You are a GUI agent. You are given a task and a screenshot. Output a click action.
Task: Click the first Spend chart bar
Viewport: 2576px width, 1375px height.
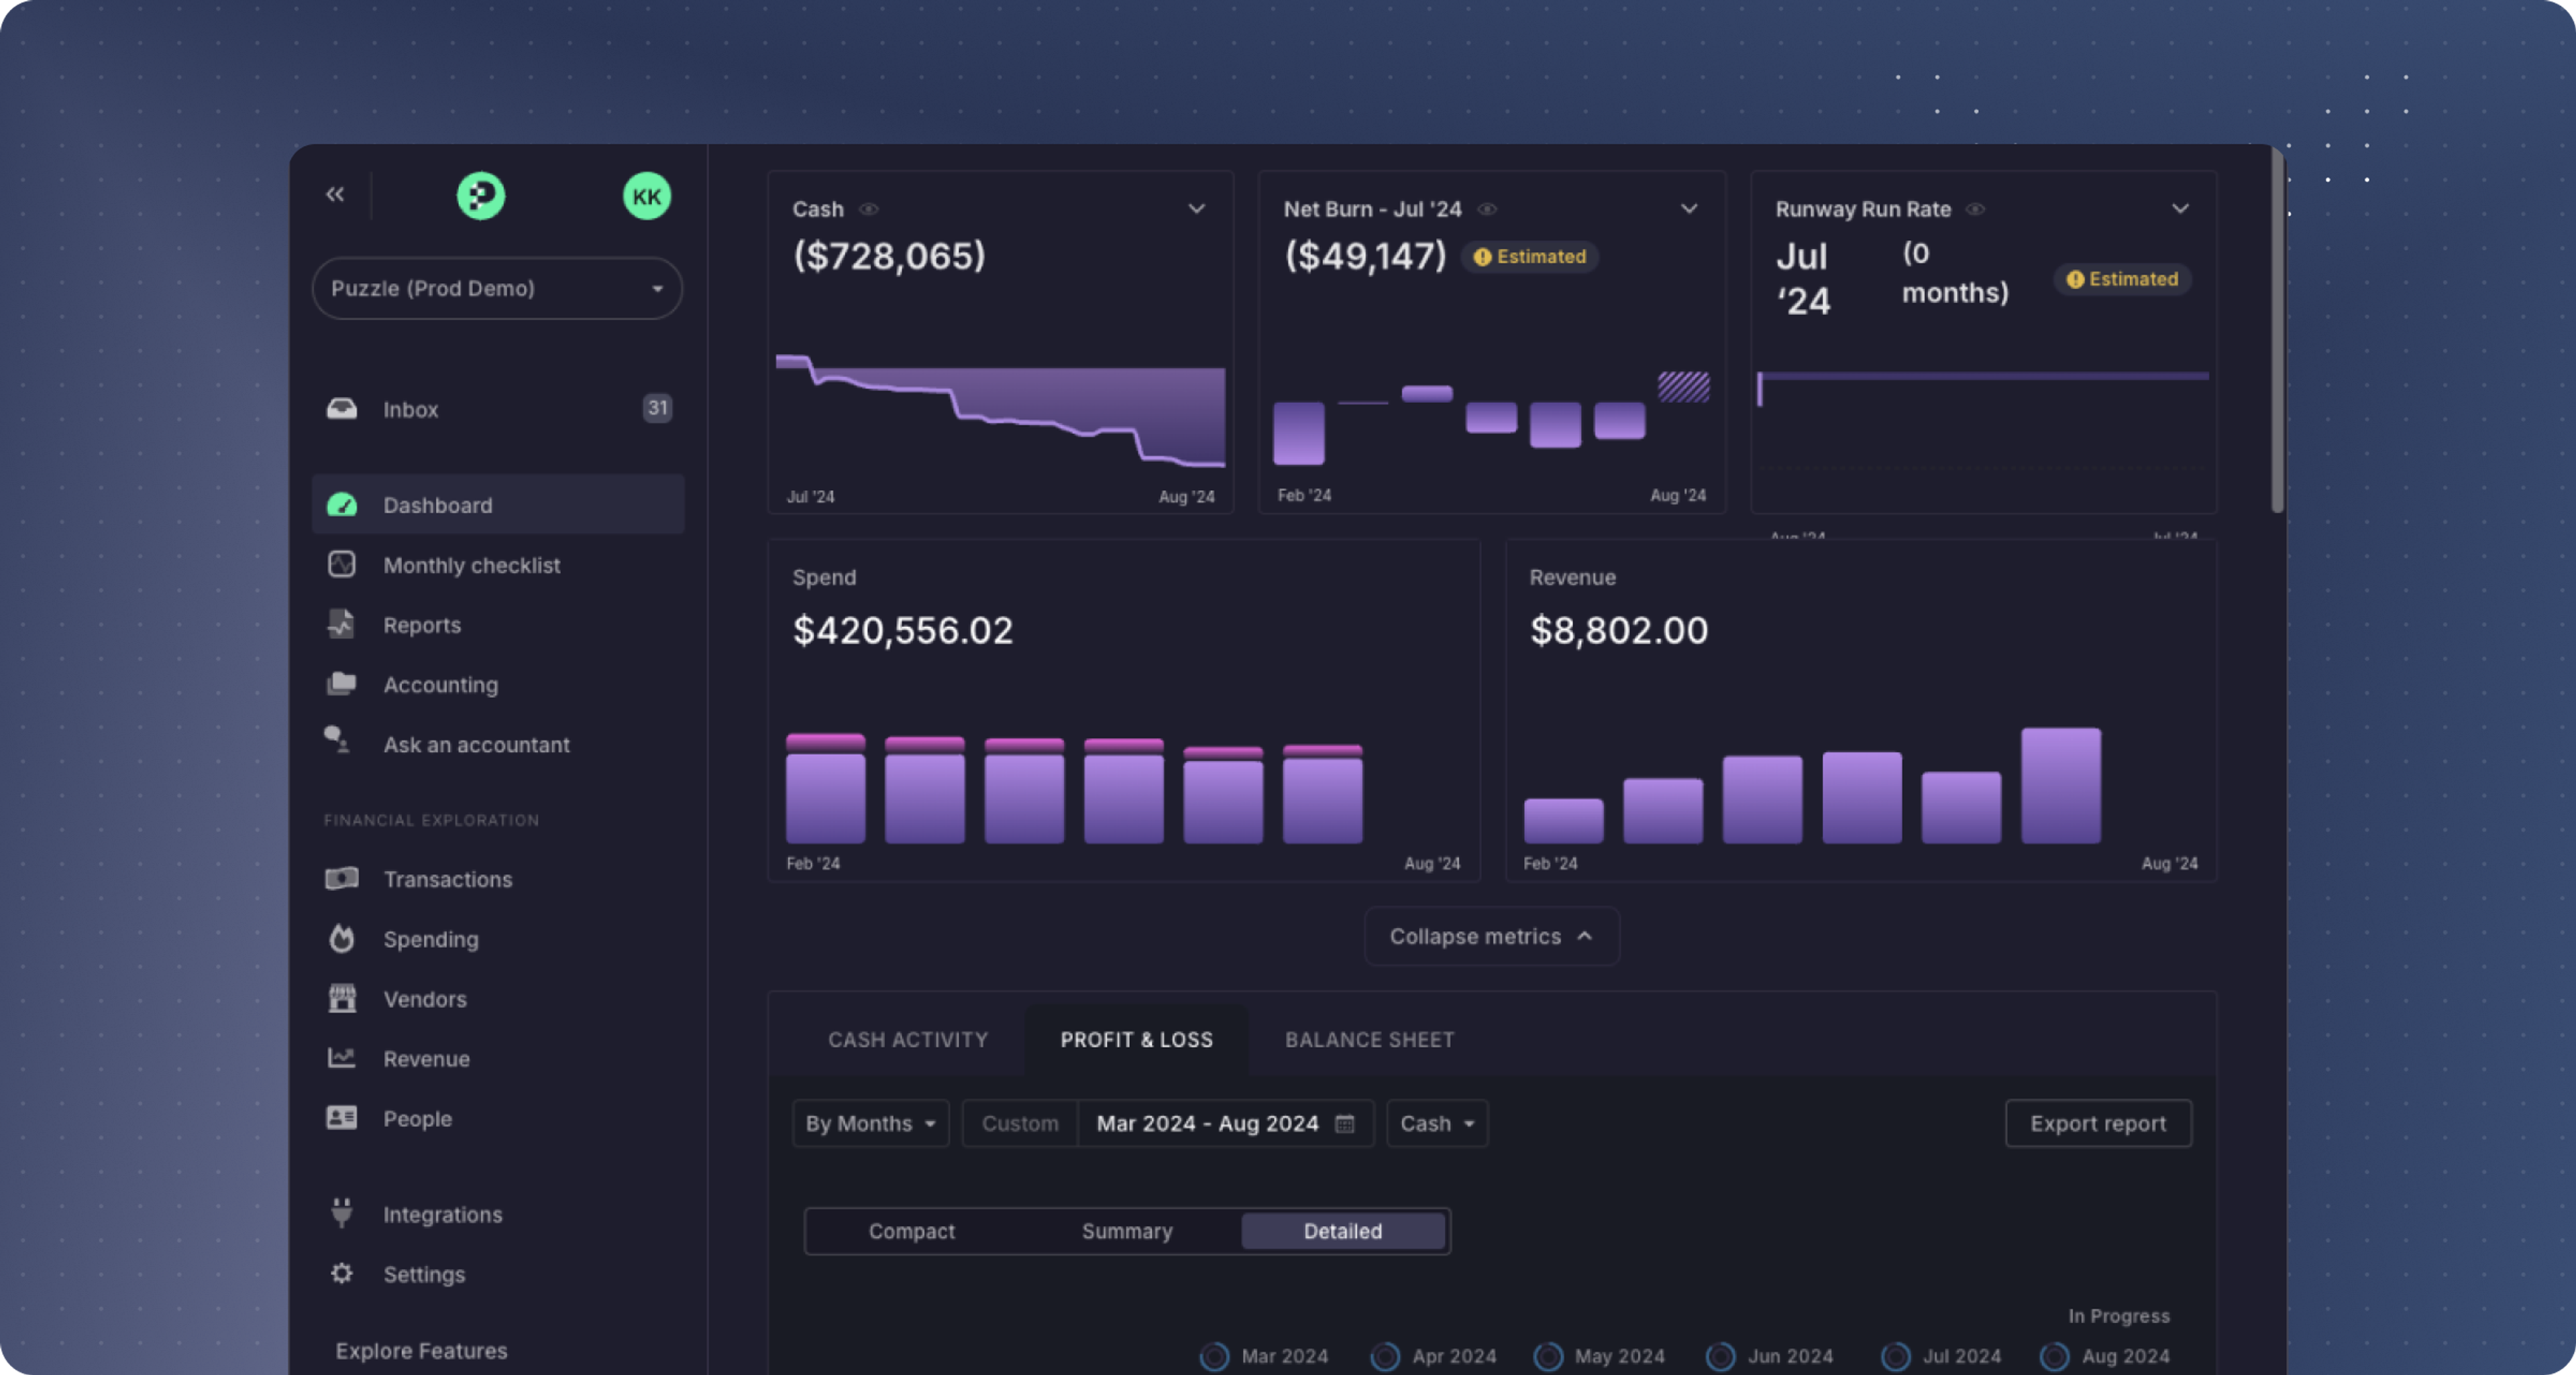click(825, 788)
